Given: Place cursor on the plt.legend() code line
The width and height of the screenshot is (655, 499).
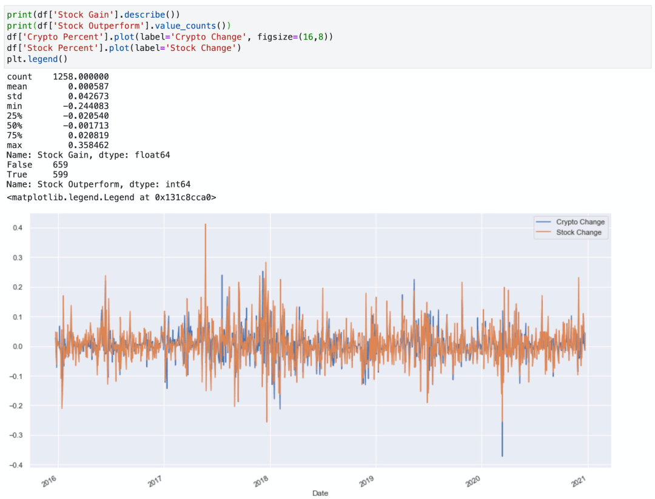Looking at the screenshot, I should (x=37, y=59).
